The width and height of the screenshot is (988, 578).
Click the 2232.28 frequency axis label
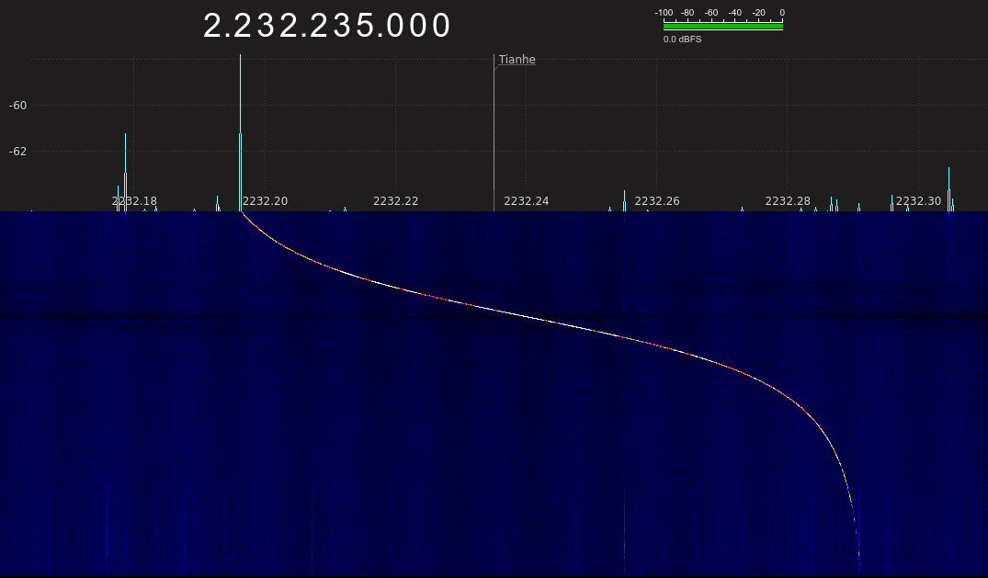(788, 200)
